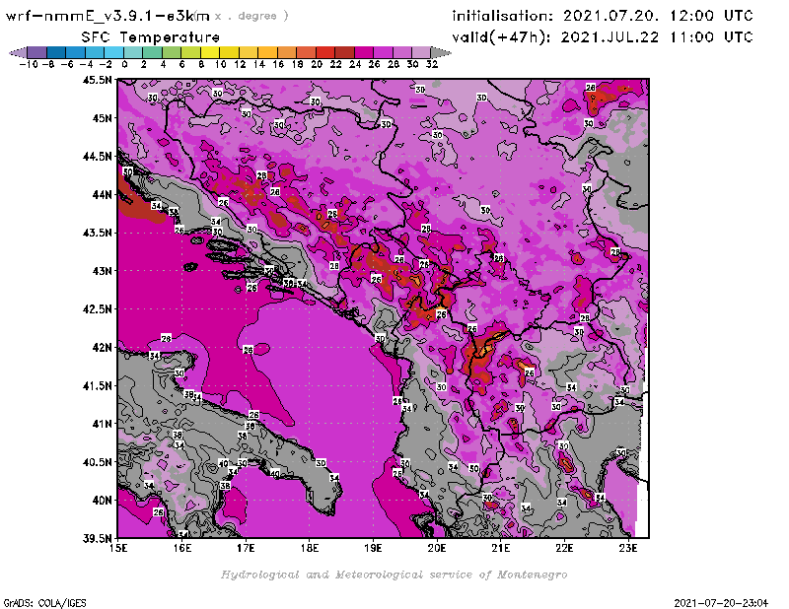Screen dimensions: 789x609
Task: Click the 'GrADS: COLA/IGES' footer text
Action: (44, 603)
